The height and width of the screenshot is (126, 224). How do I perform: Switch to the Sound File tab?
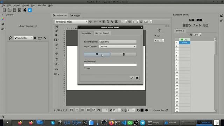point(86,33)
